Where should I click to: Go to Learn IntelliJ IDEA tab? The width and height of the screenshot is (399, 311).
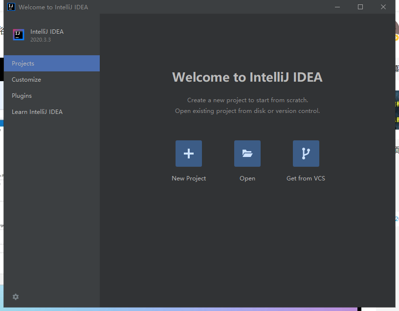[x=52, y=111]
